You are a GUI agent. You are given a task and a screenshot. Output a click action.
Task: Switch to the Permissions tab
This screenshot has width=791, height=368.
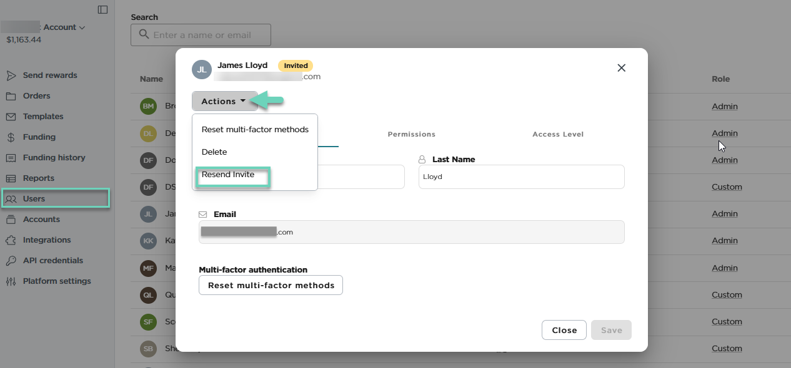coord(411,134)
